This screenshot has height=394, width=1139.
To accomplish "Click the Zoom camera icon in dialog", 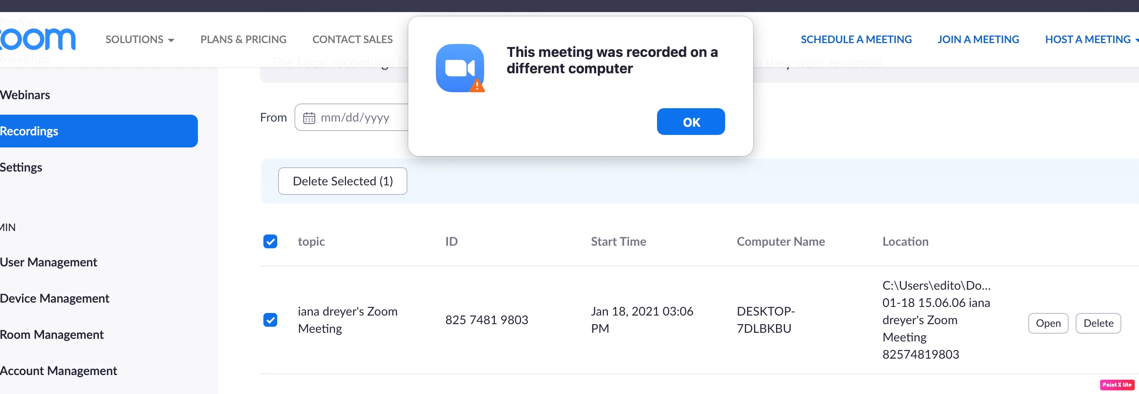I will (460, 68).
